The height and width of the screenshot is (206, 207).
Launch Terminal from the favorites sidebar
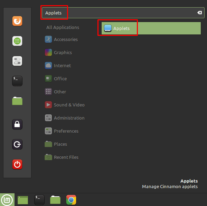(x=17, y=81)
